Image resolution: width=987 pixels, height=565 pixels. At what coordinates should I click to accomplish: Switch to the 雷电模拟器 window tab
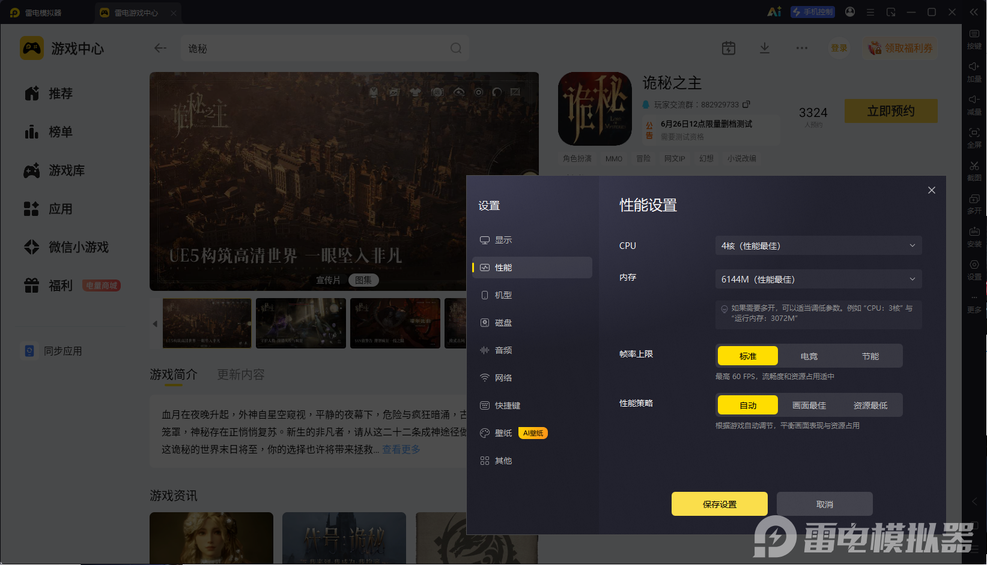[36, 13]
